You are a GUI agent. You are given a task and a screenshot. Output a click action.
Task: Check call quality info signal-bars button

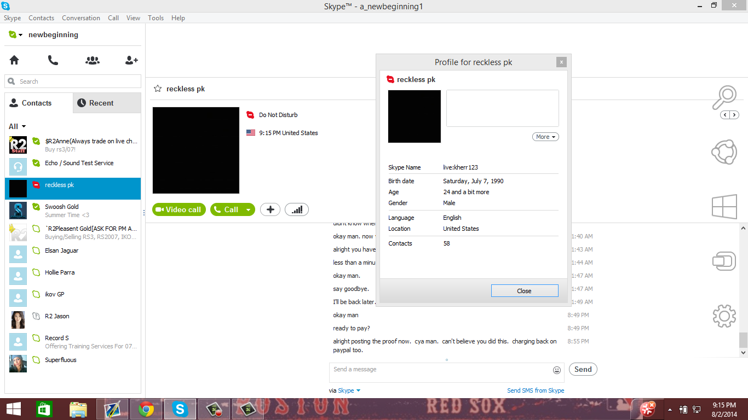pyautogui.click(x=297, y=209)
